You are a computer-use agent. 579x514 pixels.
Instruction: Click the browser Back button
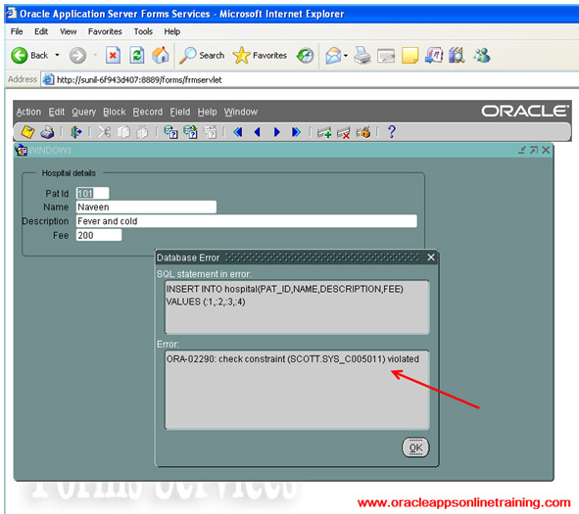pyautogui.click(x=29, y=56)
